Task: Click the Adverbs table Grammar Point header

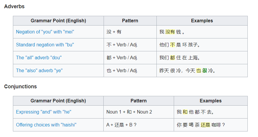Action: pos(58,21)
